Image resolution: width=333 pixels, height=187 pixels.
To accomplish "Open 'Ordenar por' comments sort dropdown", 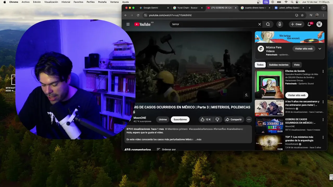I will click(x=166, y=149).
